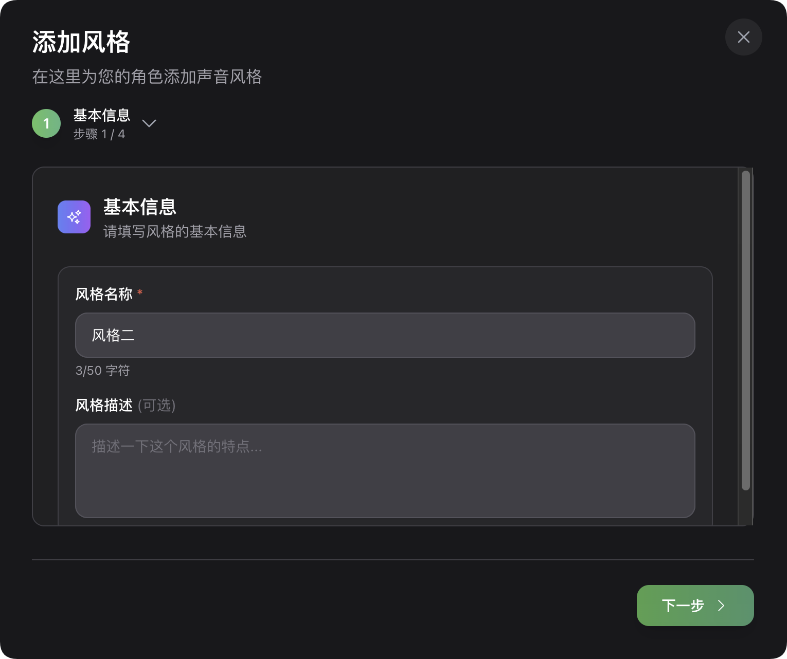Click the 基本信息 section heading

point(140,207)
